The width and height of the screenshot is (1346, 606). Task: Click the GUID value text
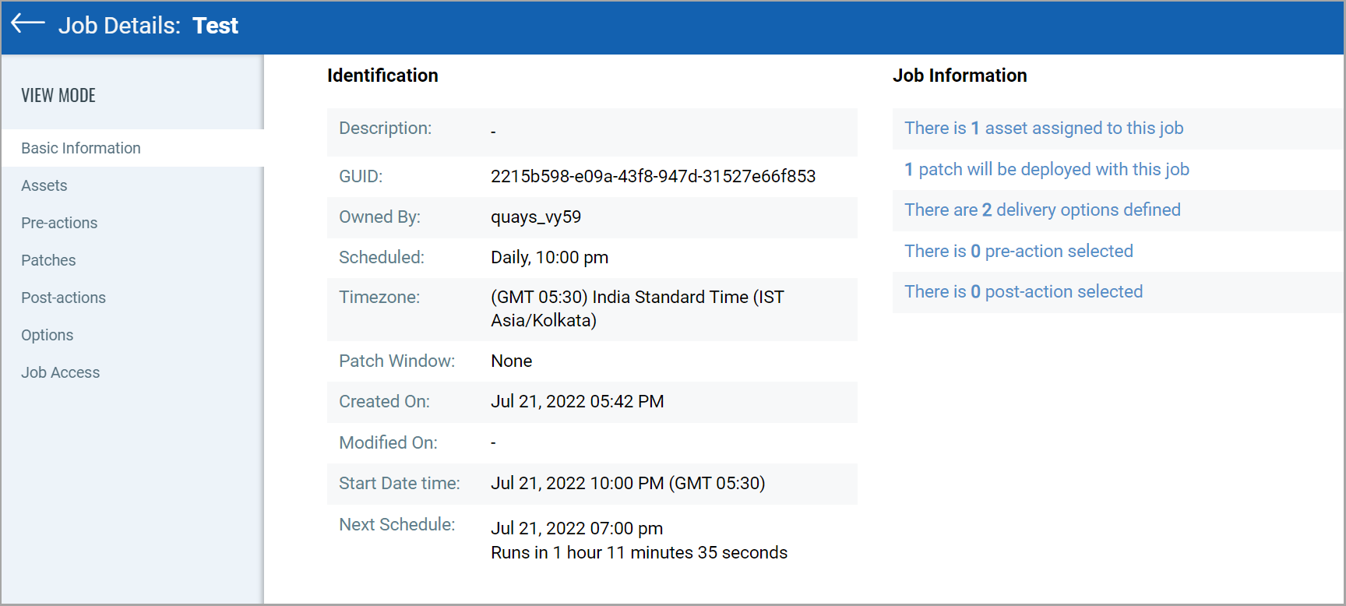tap(653, 177)
